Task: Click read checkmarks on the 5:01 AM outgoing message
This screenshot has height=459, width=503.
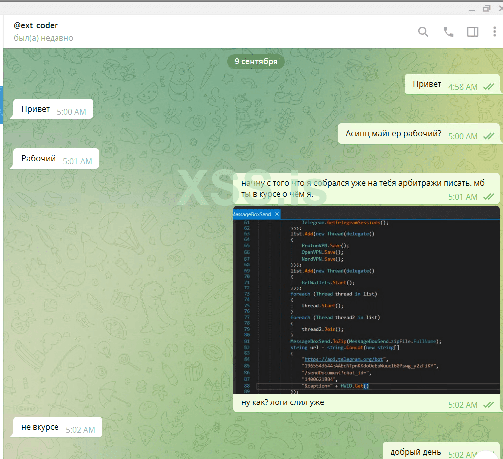Action: 488,197
